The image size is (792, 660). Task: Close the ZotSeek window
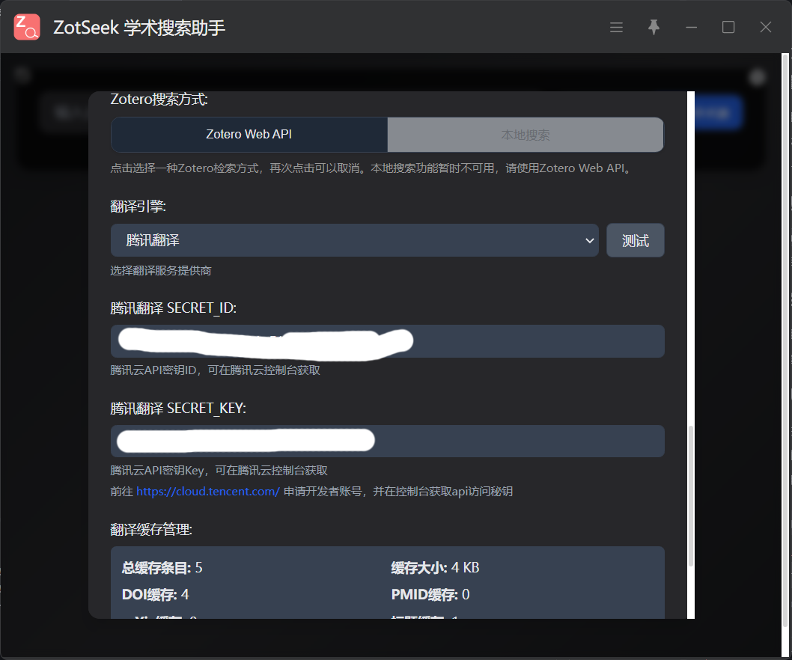pos(766,27)
